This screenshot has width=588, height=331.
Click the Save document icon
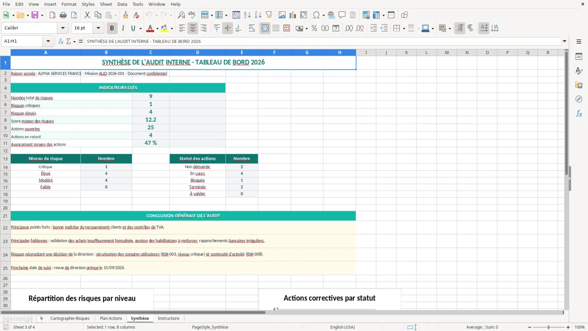pyautogui.click(x=35, y=15)
